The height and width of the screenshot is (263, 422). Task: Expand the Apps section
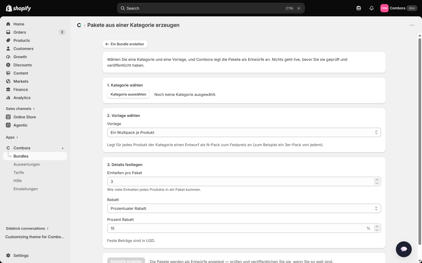(12, 137)
